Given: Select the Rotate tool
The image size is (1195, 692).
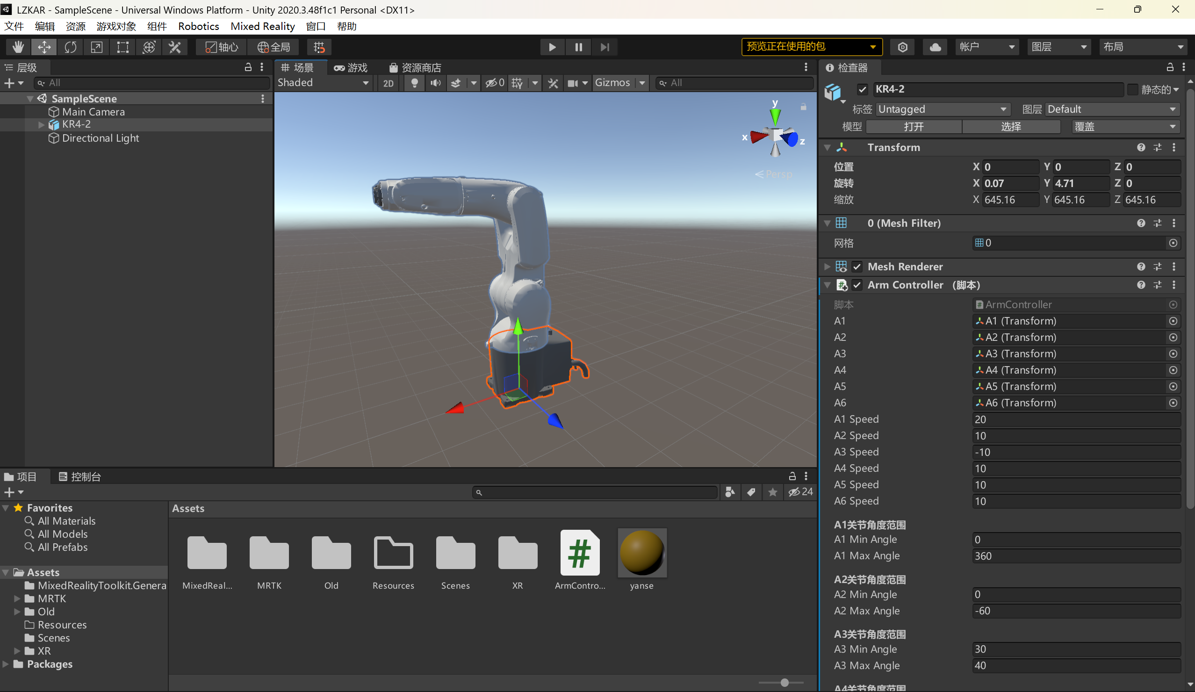Looking at the screenshot, I should coord(70,47).
